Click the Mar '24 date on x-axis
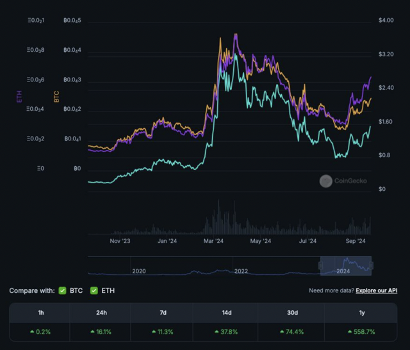 pos(213,242)
